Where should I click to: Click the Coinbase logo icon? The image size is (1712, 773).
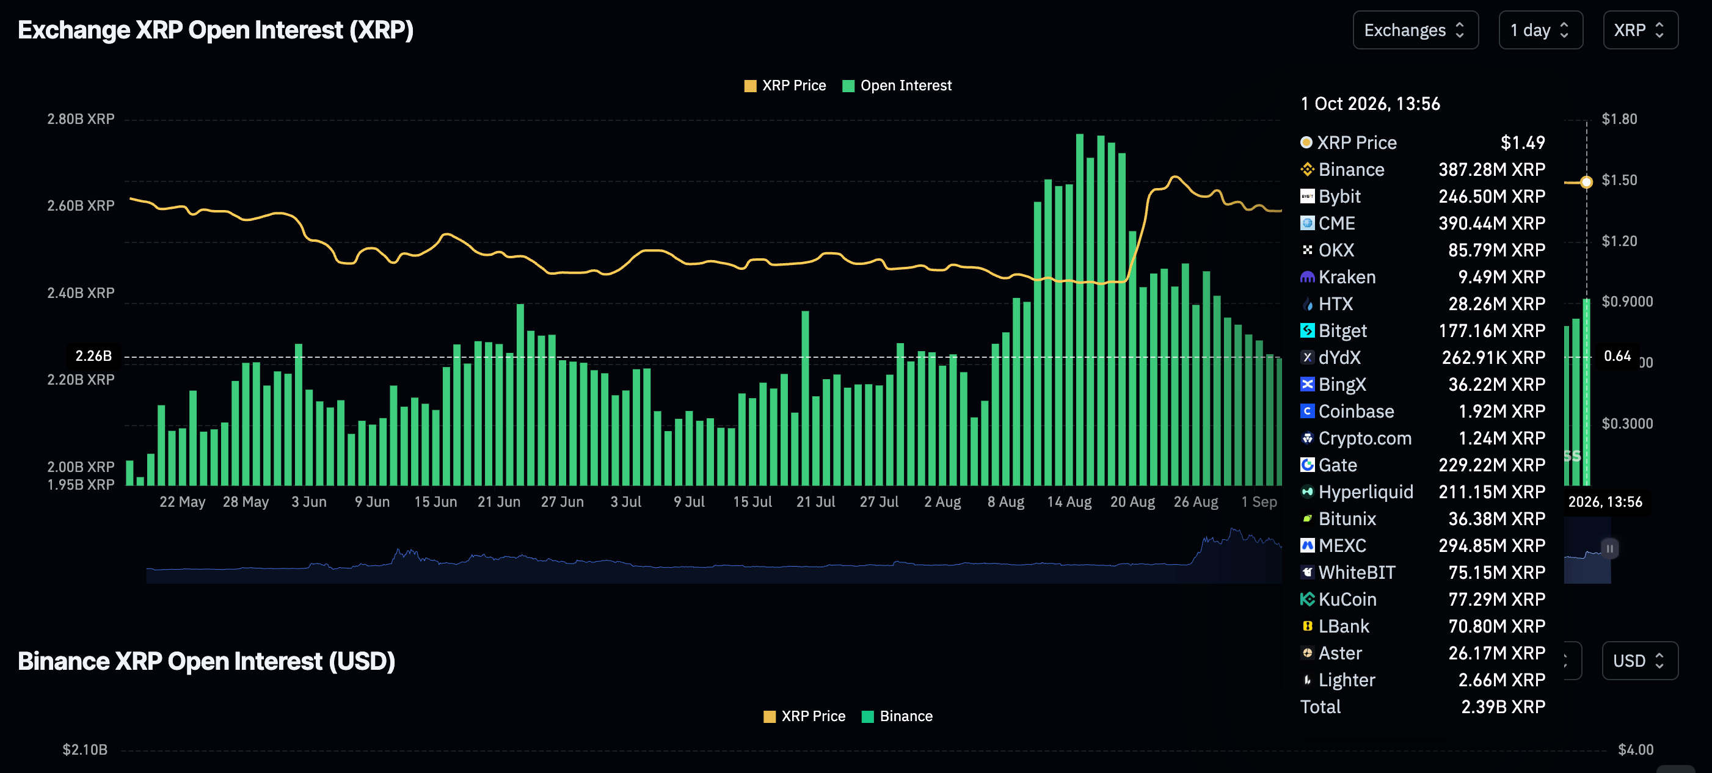(1306, 412)
